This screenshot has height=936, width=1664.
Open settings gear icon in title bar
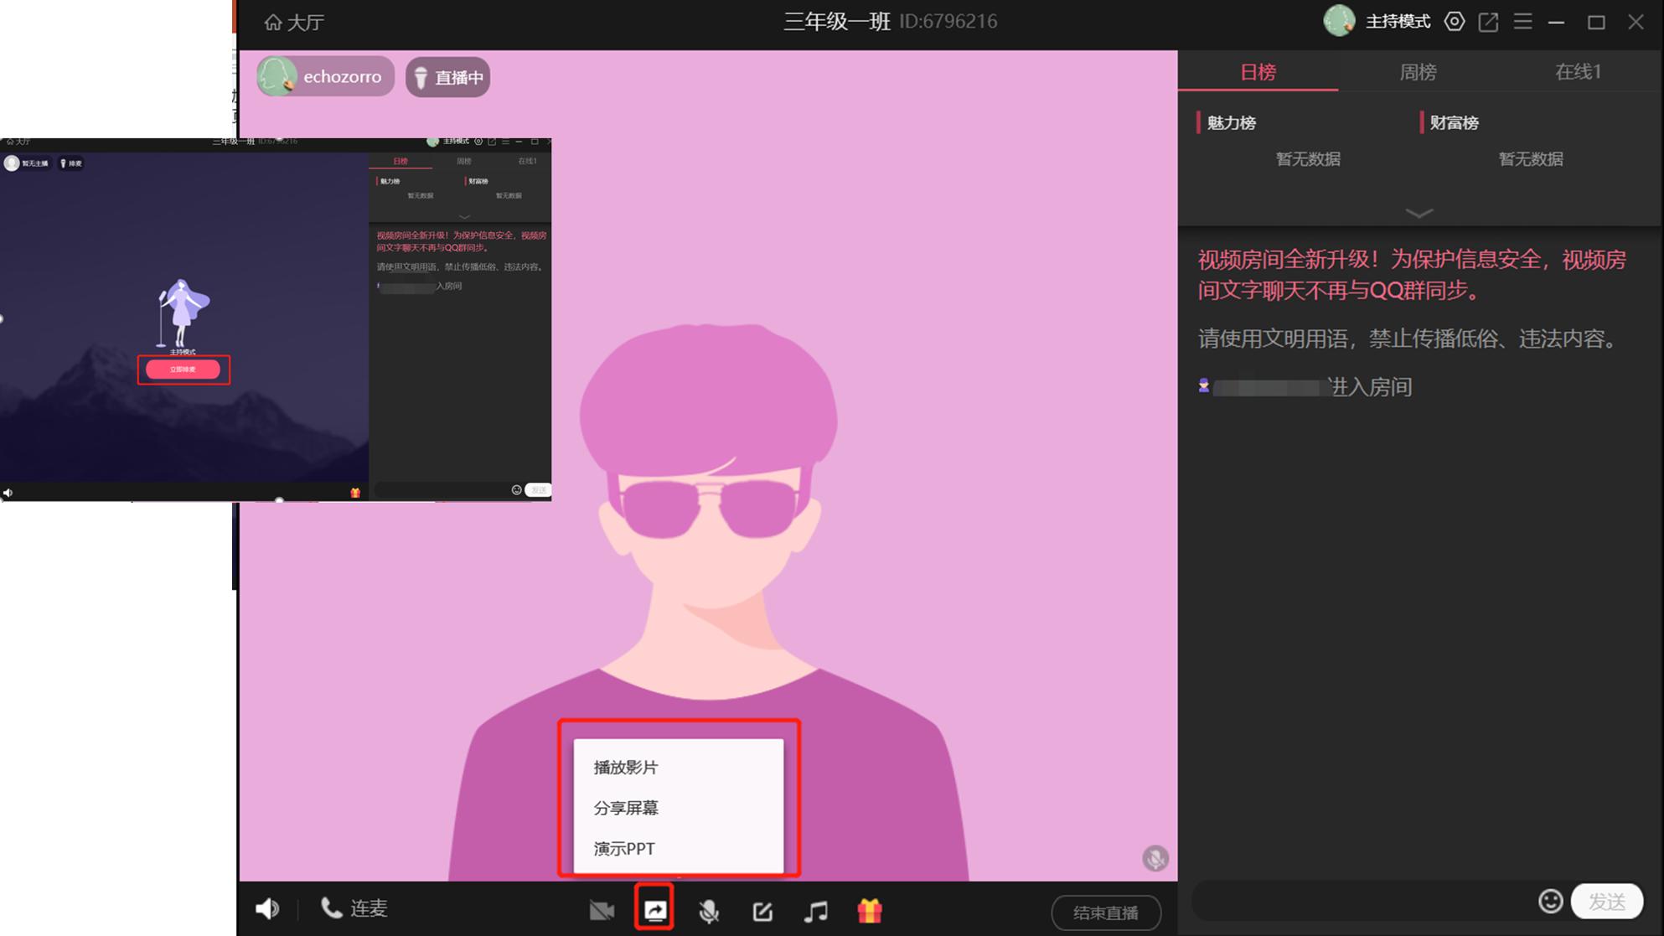[x=1455, y=22]
